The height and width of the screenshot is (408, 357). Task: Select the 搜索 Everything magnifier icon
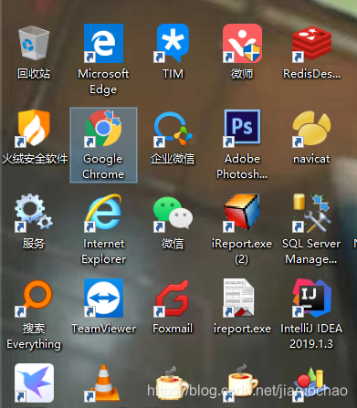click(x=34, y=298)
